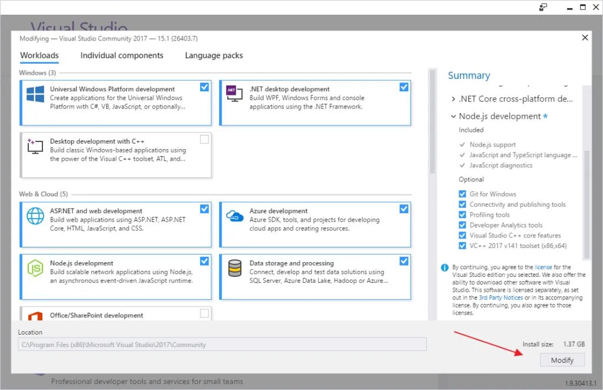Minimize the Visual Studio Installer window
Viewport: 603px width, 390px height.
pyautogui.click(x=569, y=7)
